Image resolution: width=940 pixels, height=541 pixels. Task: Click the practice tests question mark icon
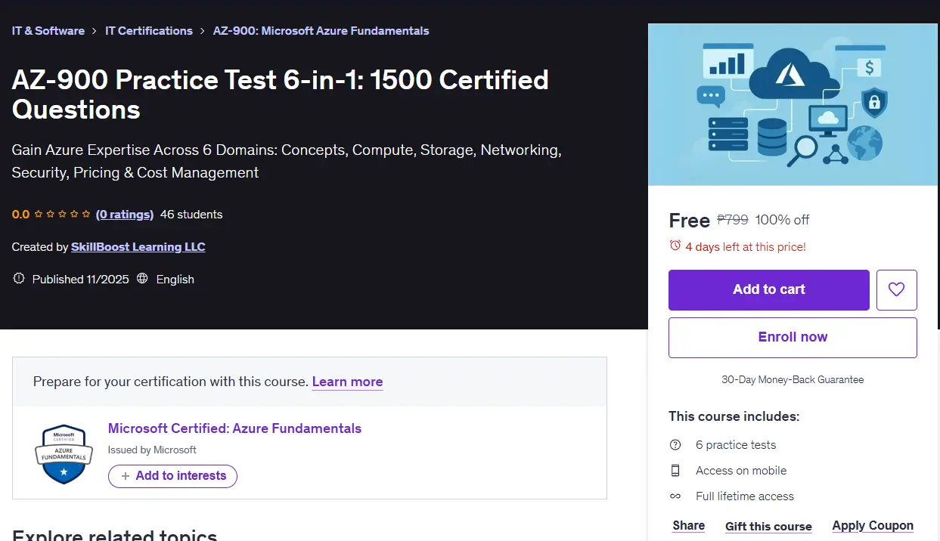click(x=675, y=445)
